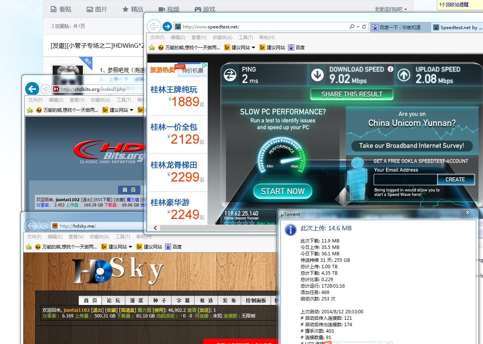Open 编辑(E) menu in chdbits.org window
This screenshot has height=344, width=483.
(56, 100)
